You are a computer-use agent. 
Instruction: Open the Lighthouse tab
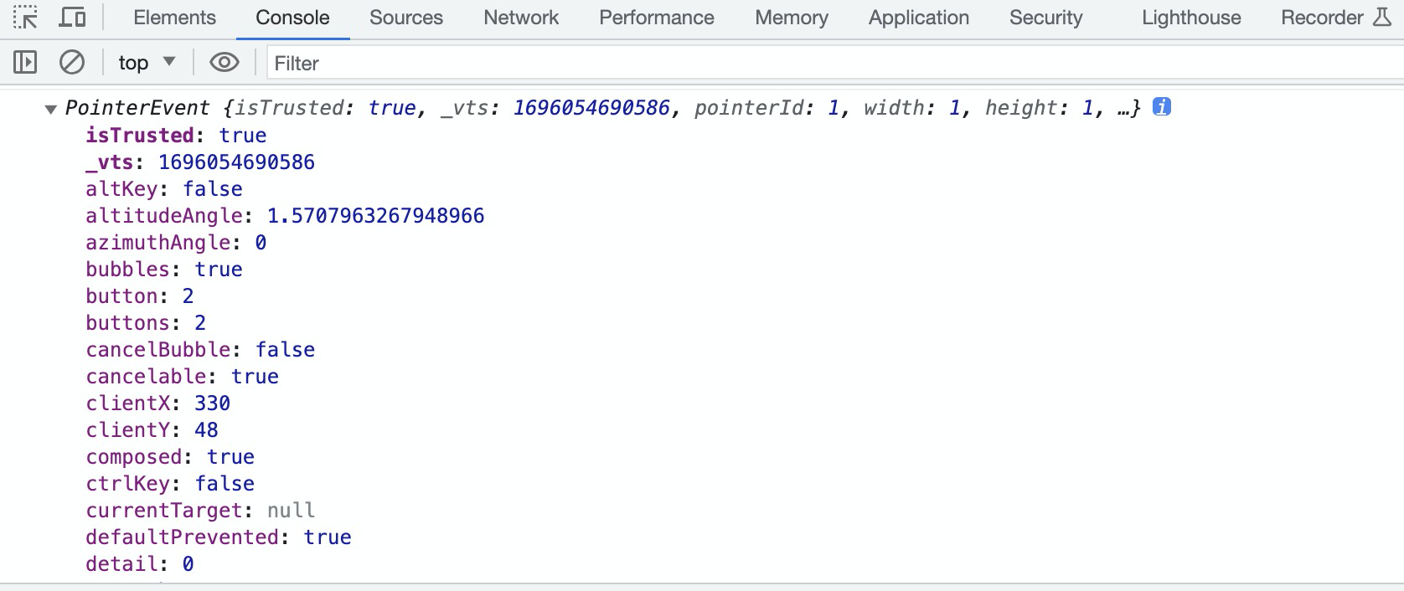(x=1191, y=18)
